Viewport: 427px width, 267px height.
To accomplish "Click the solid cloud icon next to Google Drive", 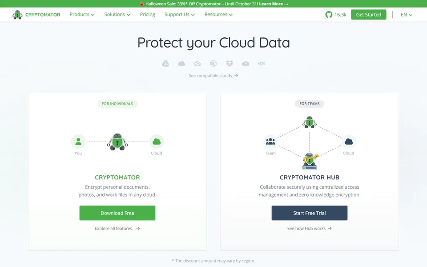I will [181, 64].
